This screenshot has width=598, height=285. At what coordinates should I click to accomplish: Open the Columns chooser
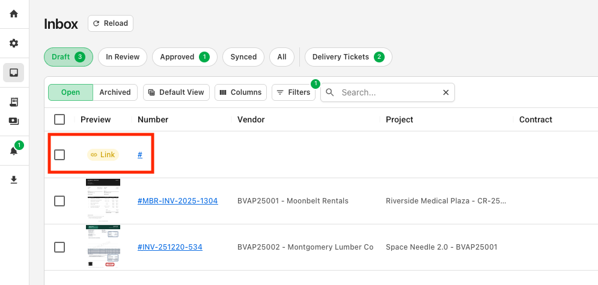click(x=240, y=92)
